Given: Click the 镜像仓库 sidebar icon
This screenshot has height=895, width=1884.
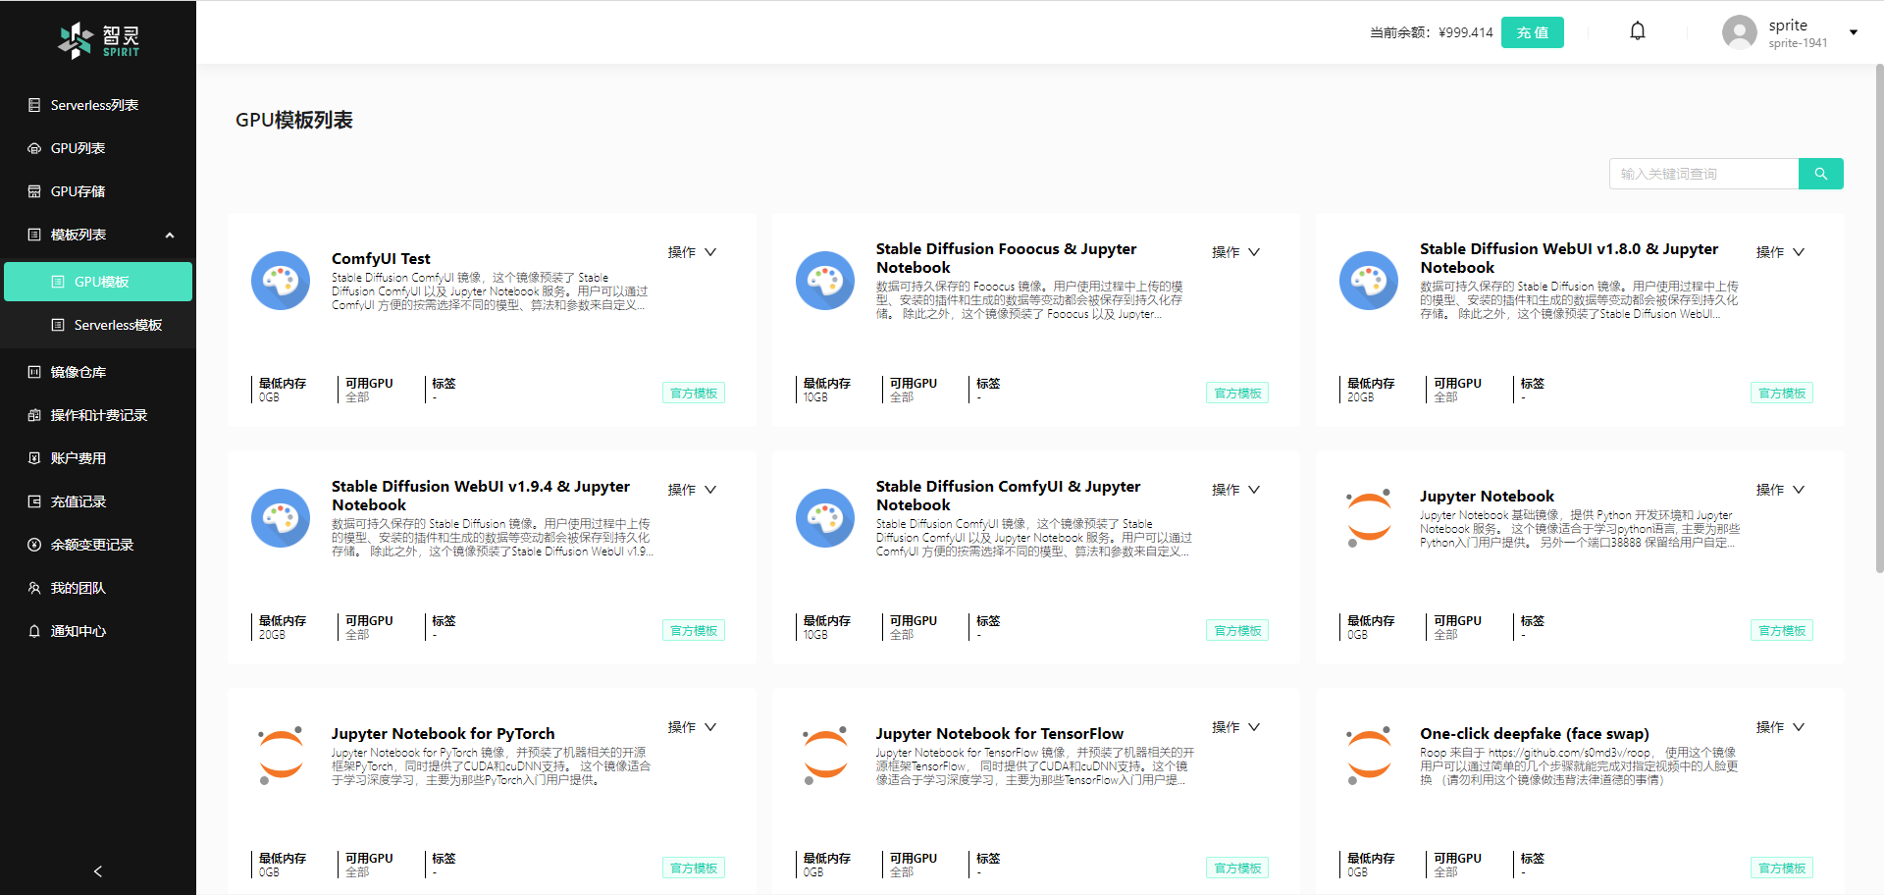Looking at the screenshot, I should coord(34,372).
